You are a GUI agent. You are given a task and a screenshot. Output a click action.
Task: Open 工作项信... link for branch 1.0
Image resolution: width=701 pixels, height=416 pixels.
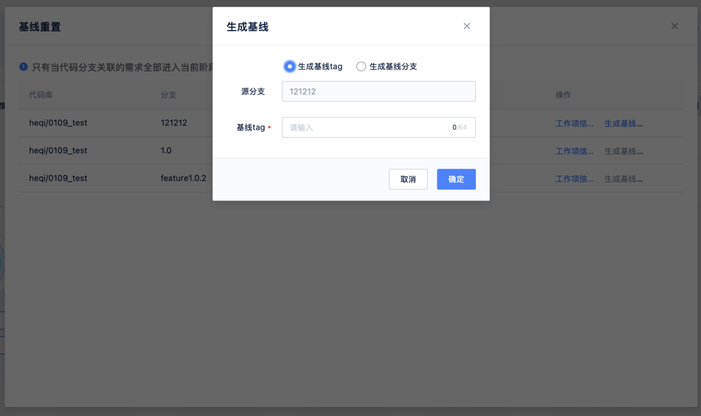point(574,151)
